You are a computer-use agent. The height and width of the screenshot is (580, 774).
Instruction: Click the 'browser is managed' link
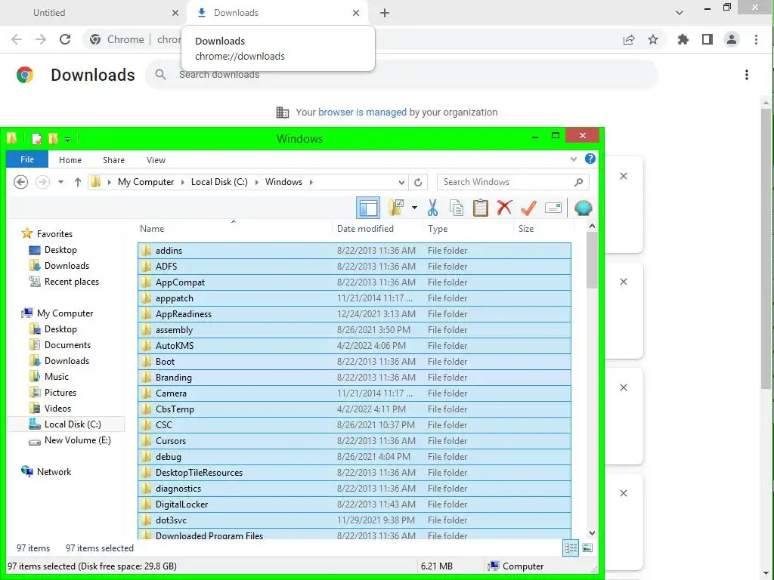coord(362,113)
